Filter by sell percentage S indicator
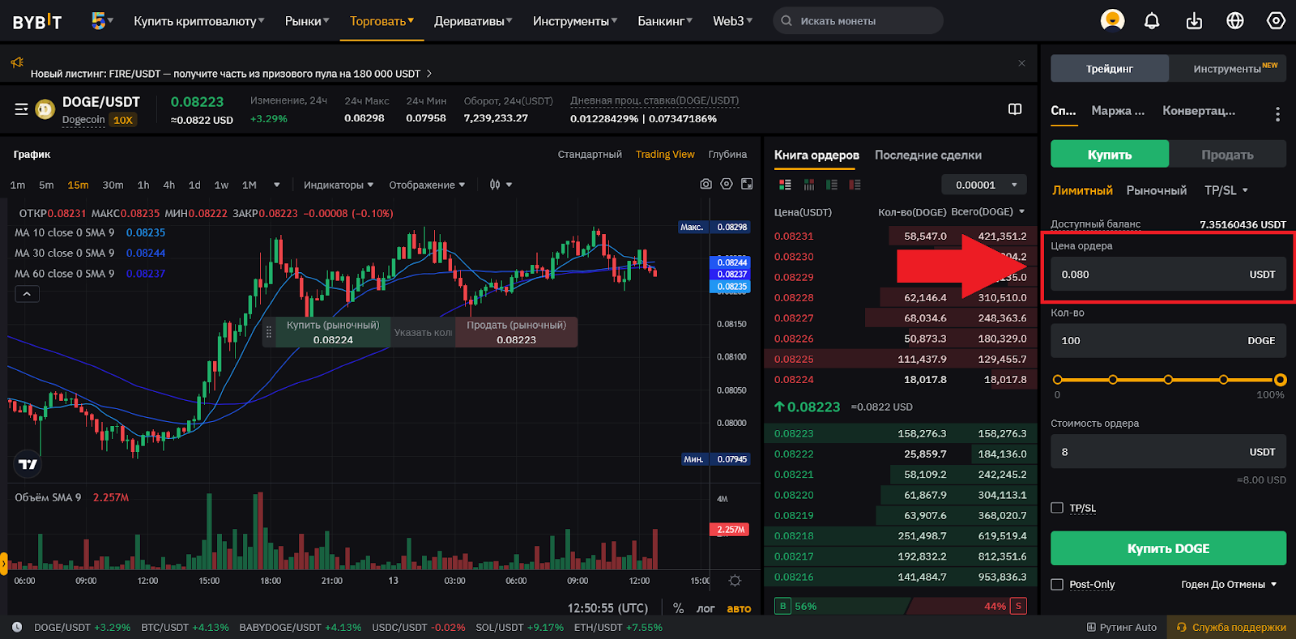The width and height of the screenshot is (1296, 639). (1018, 606)
